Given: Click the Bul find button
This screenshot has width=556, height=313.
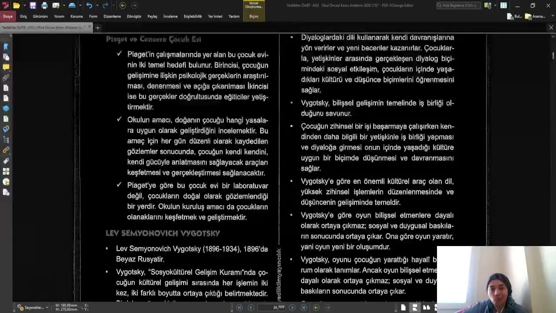Looking at the screenshot, I should click(x=515, y=17).
